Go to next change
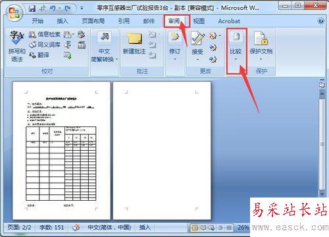Image resolution: width=329 pixels, height=237 pixels. click(x=213, y=59)
